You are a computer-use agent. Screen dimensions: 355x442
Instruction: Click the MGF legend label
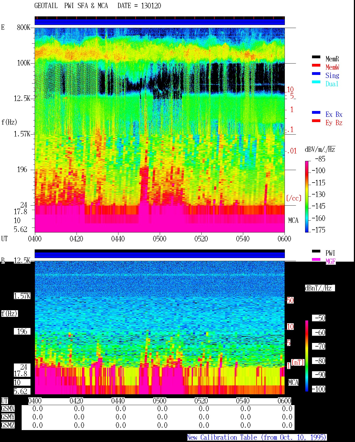point(331,261)
